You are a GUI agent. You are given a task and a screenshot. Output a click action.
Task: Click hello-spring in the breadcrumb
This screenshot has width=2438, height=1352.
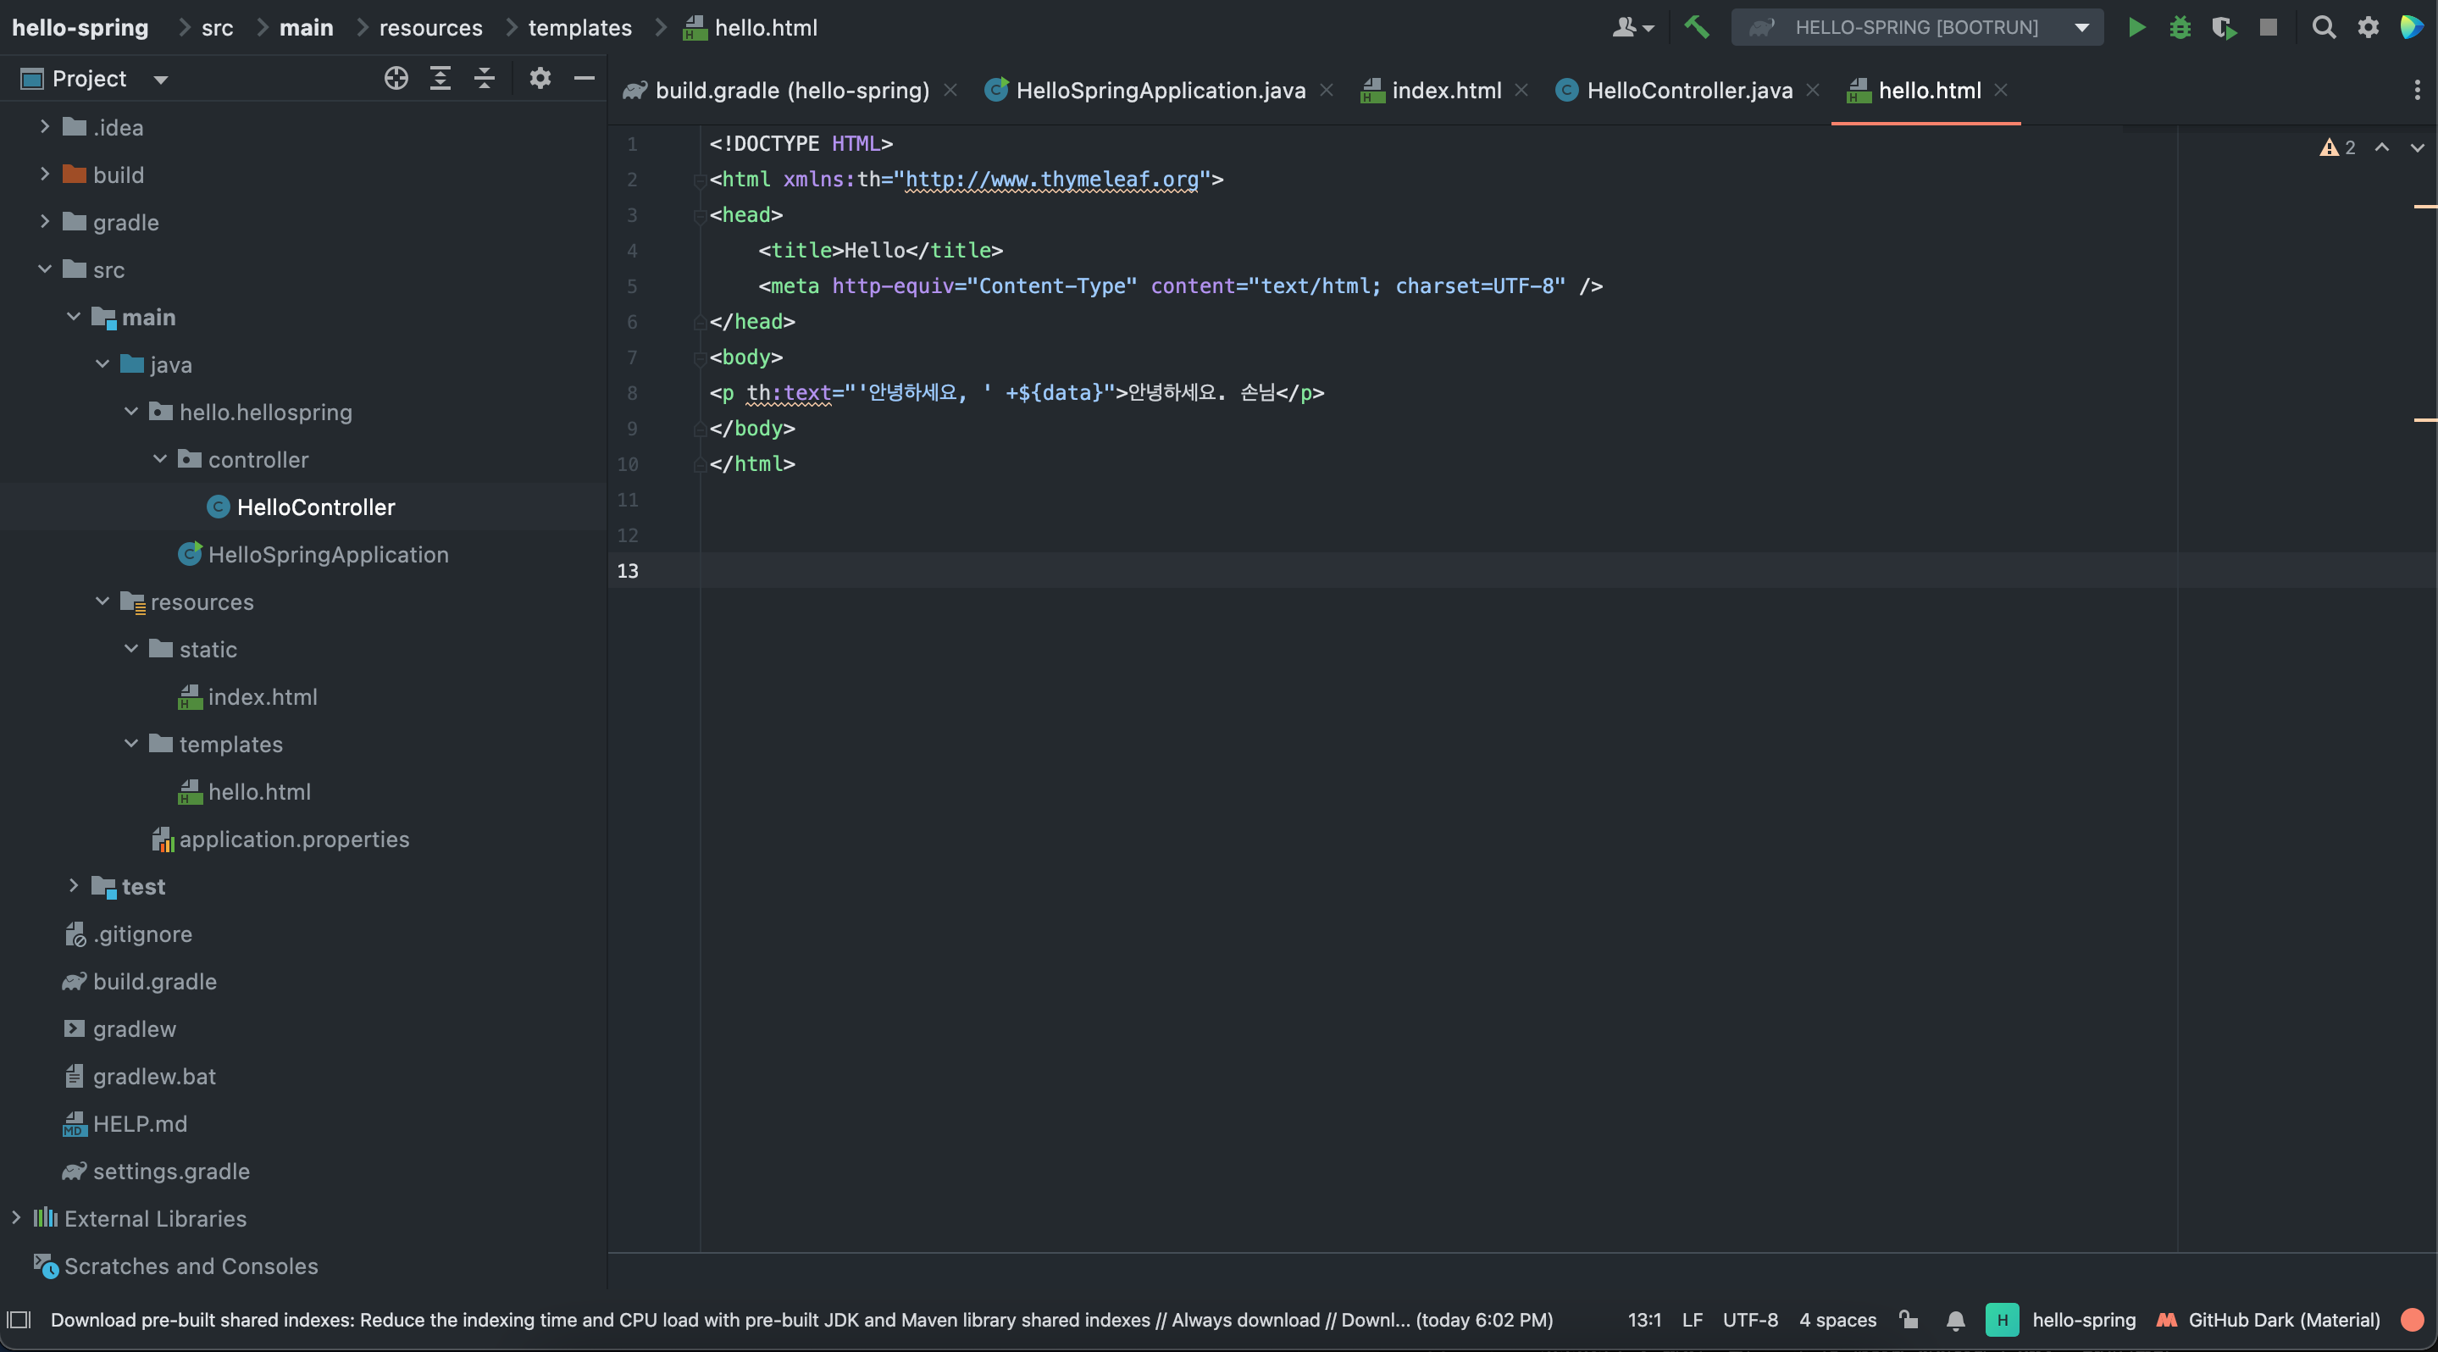80,27
